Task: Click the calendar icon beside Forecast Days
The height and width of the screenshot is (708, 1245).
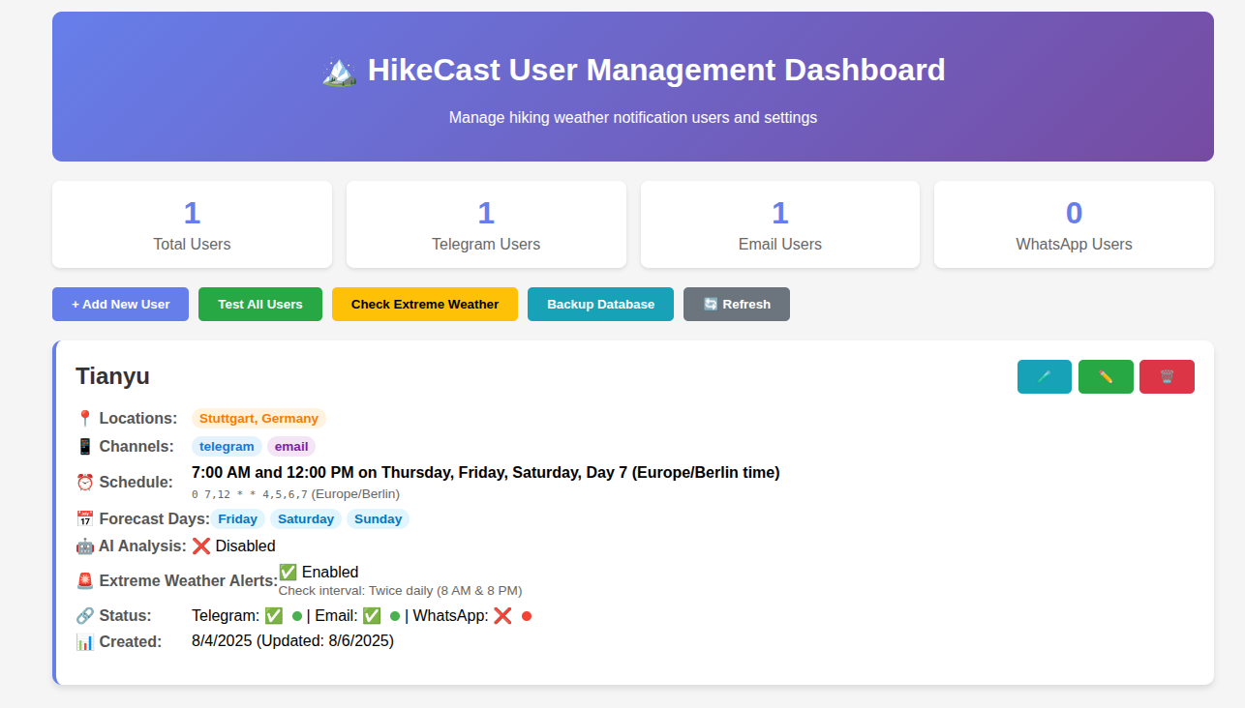Action: [x=85, y=519]
